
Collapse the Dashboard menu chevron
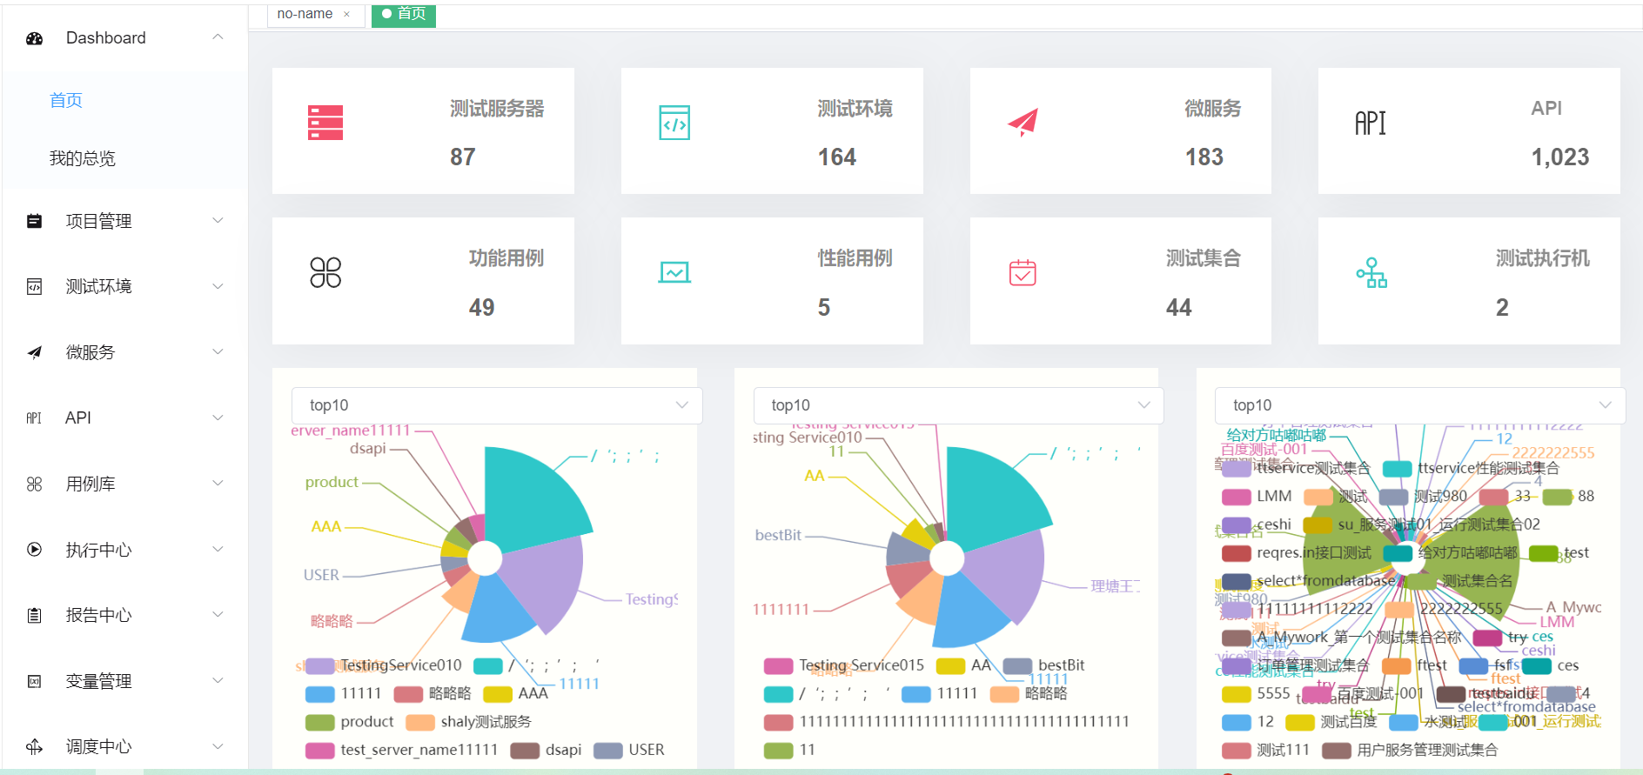218,37
